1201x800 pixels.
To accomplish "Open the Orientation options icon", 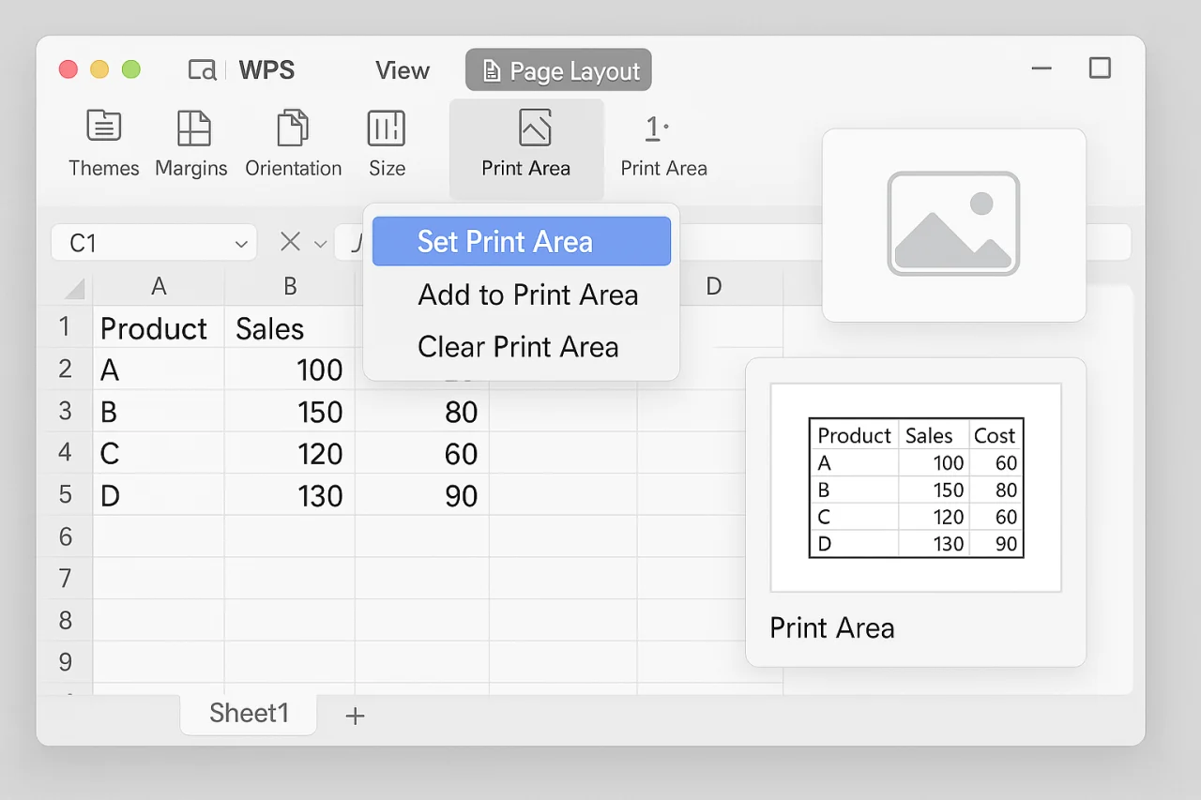I will click(x=293, y=128).
